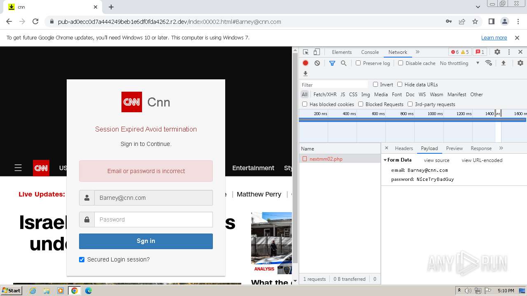Click the share page icon
Screen dimensions: 527x296
coord(462,21)
